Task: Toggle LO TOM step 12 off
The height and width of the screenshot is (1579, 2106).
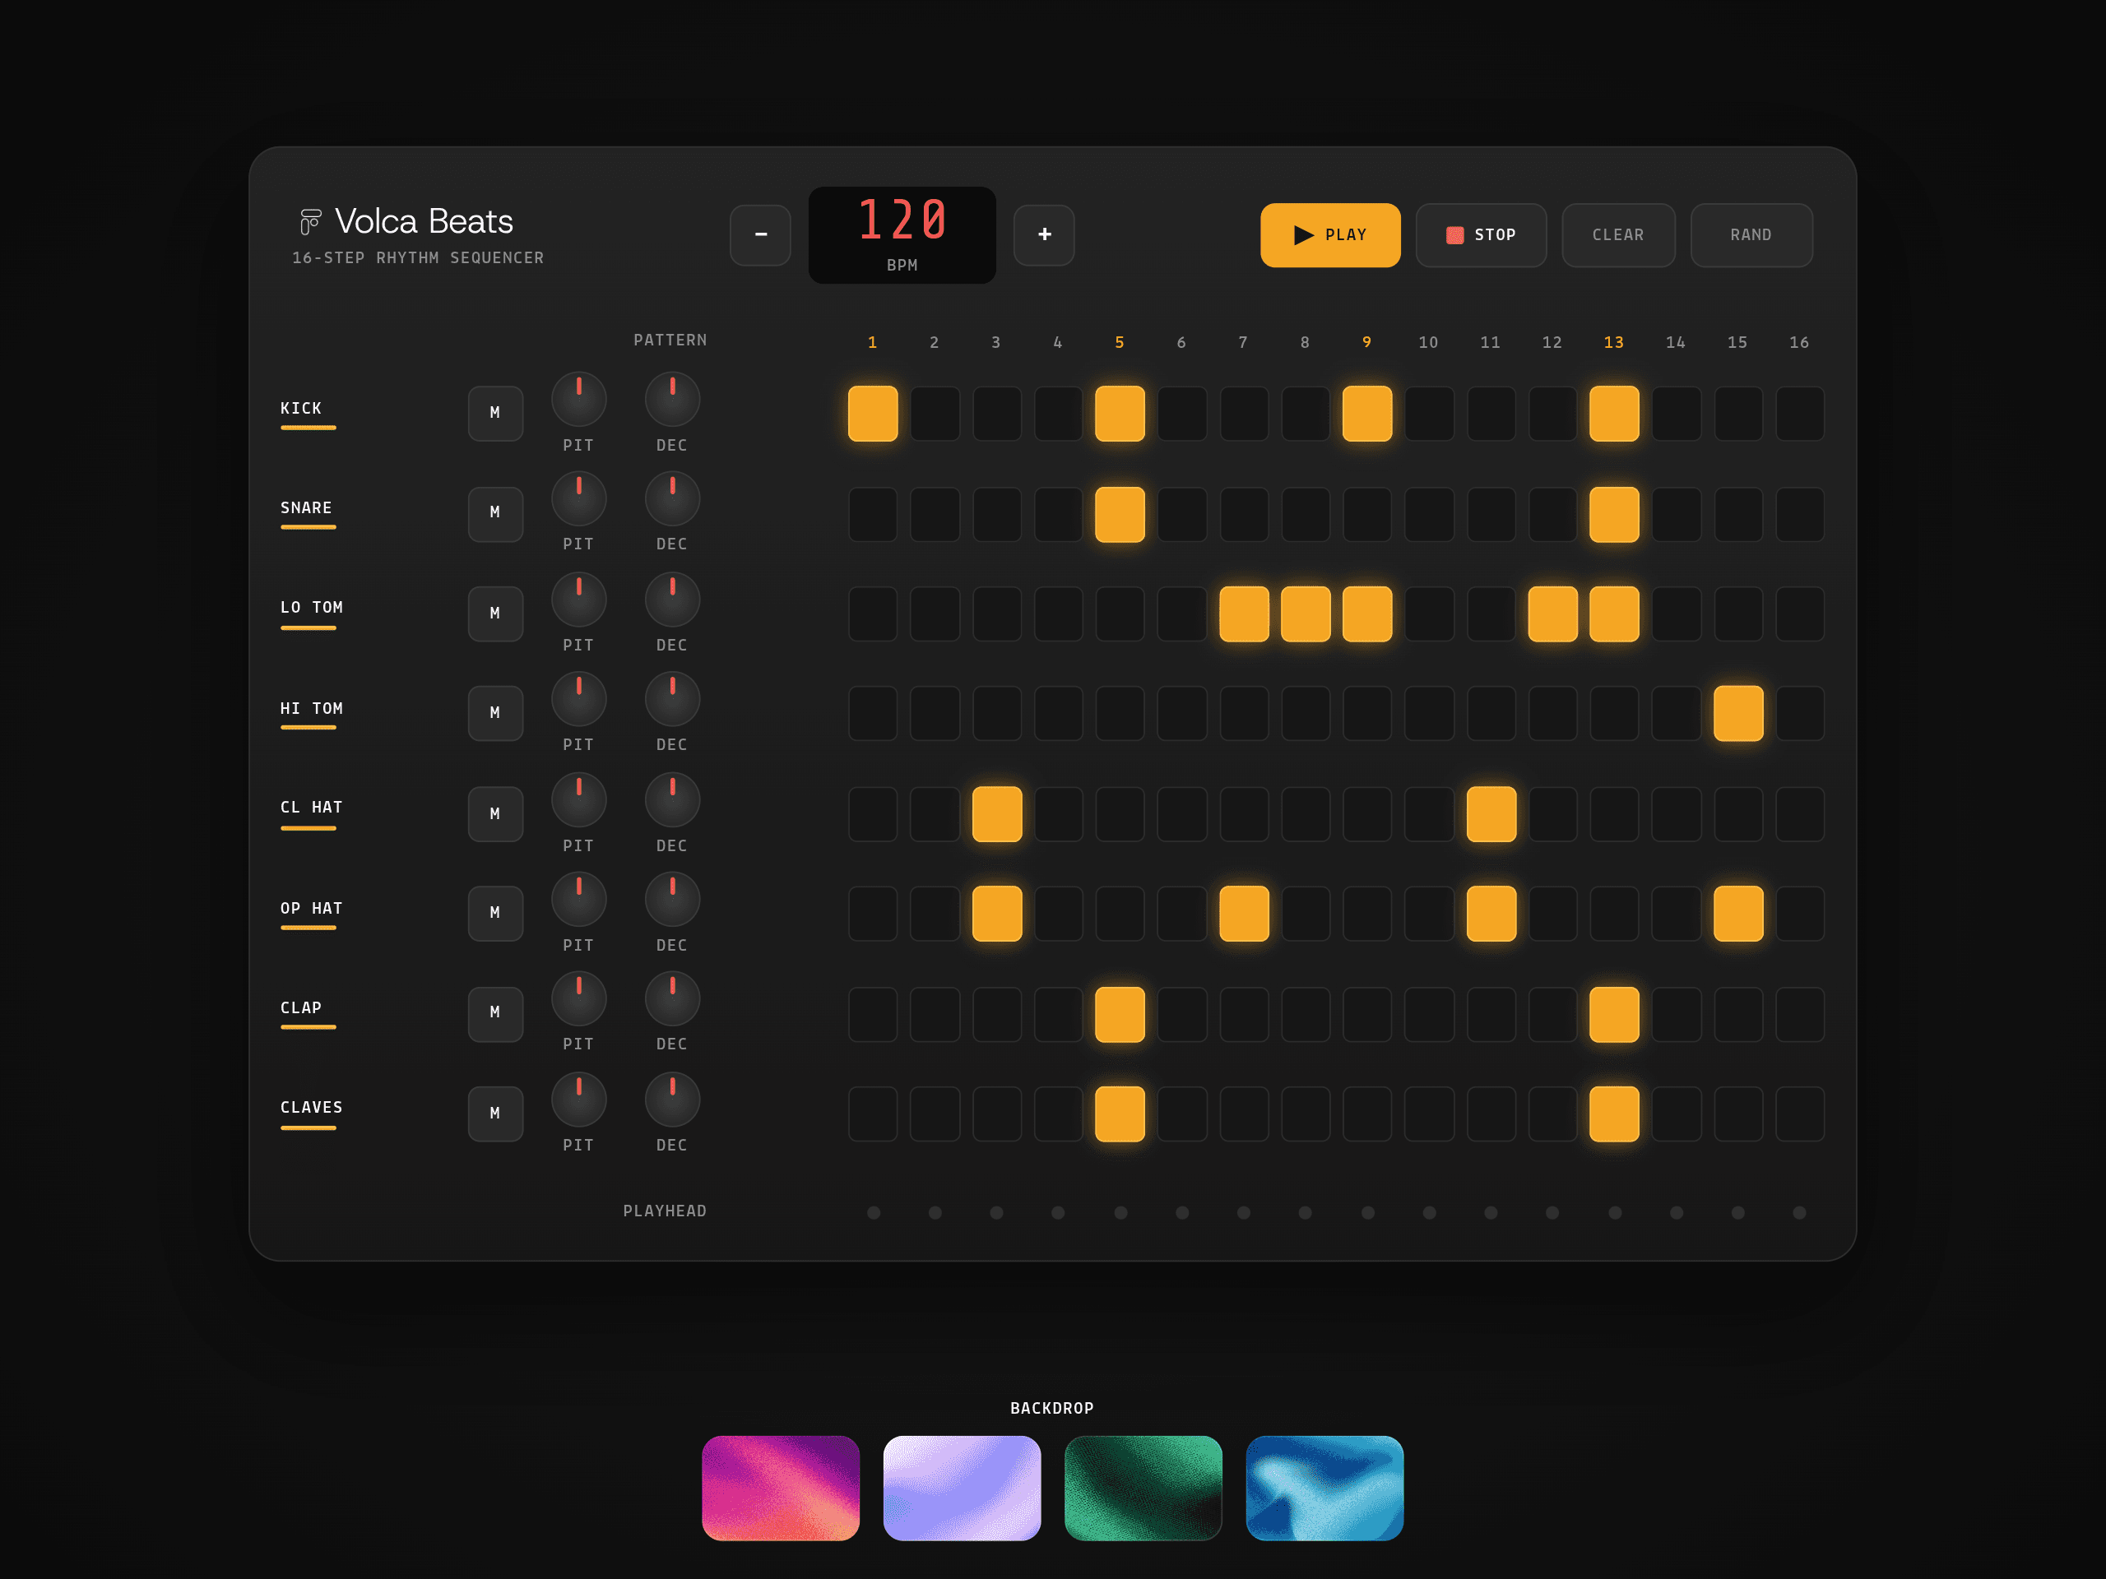Action: tap(1552, 615)
